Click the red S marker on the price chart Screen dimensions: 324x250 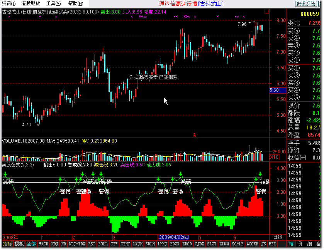pyautogui.click(x=195, y=135)
